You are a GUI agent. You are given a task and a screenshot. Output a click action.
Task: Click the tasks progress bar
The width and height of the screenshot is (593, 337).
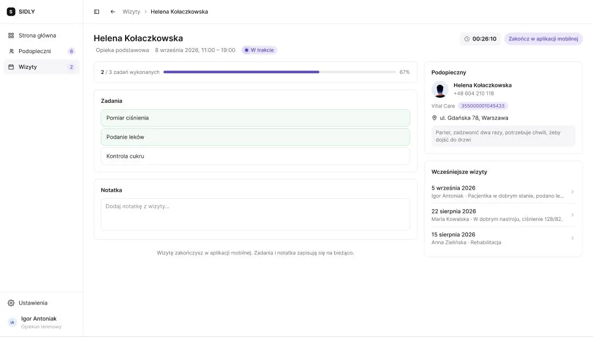pyautogui.click(x=280, y=72)
